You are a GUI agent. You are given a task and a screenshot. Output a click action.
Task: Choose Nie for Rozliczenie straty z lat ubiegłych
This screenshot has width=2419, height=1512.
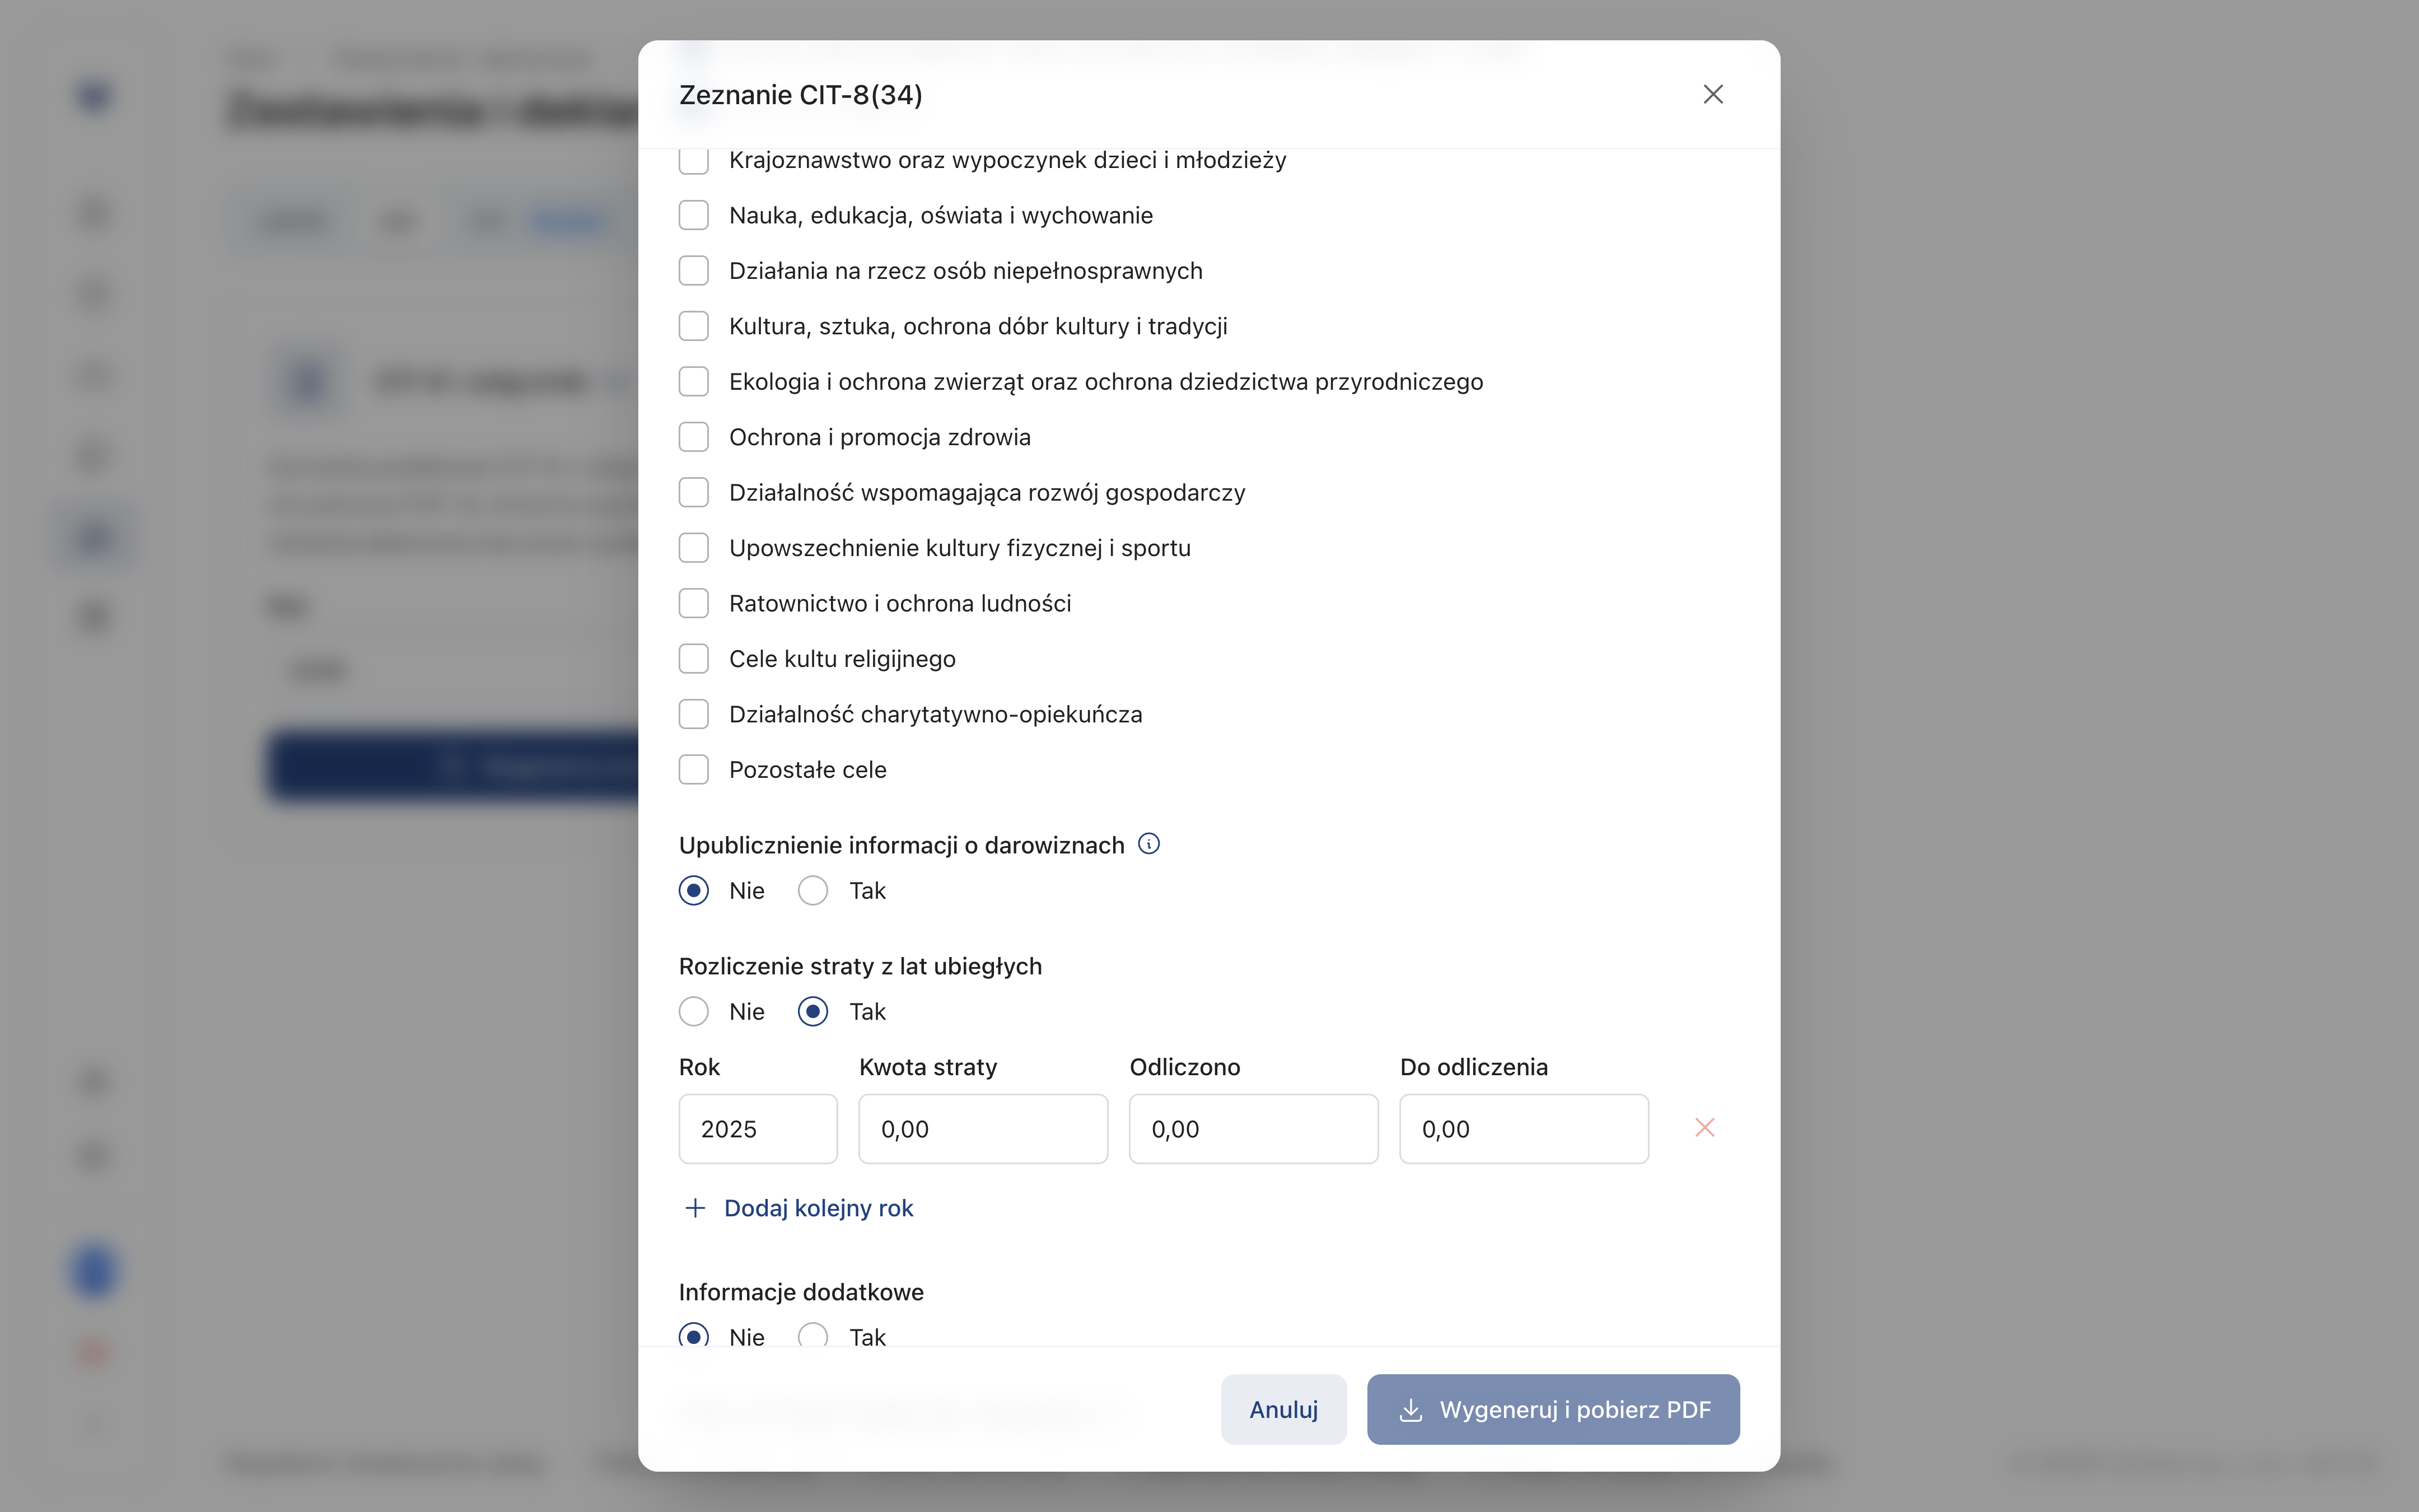coord(694,1012)
